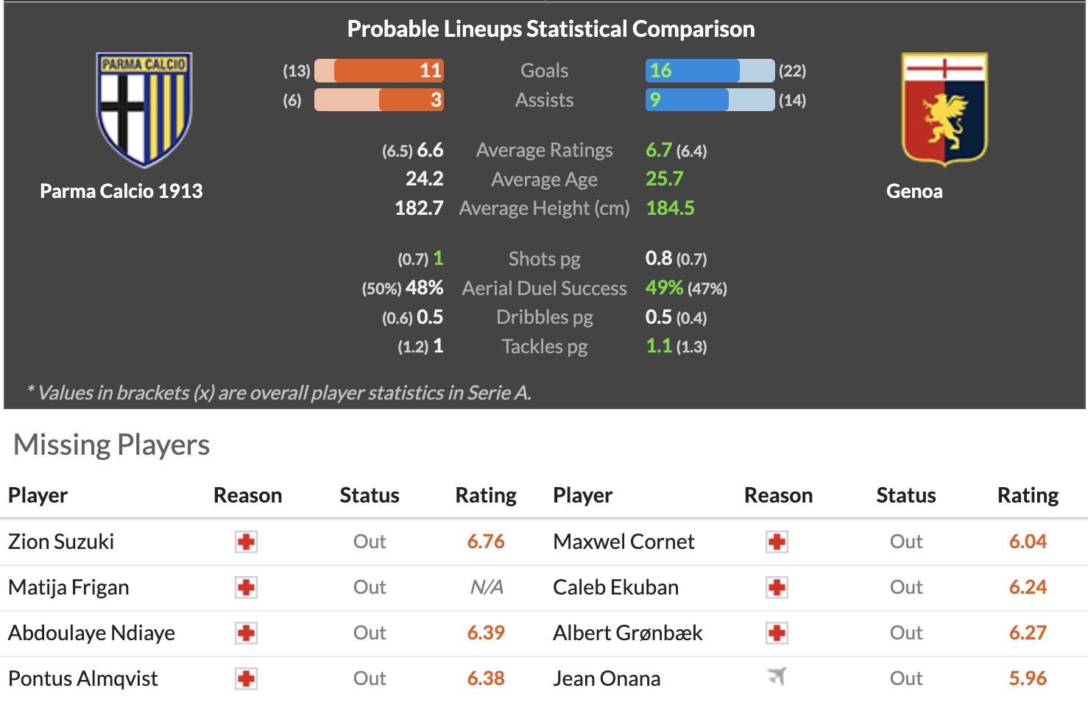Click Matija Frigan's injury icon
This screenshot has height=702, width=1088.
click(x=246, y=588)
